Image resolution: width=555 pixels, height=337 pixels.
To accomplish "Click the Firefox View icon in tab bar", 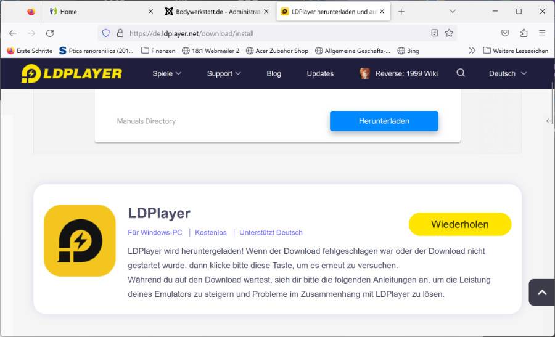I will [x=31, y=12].
